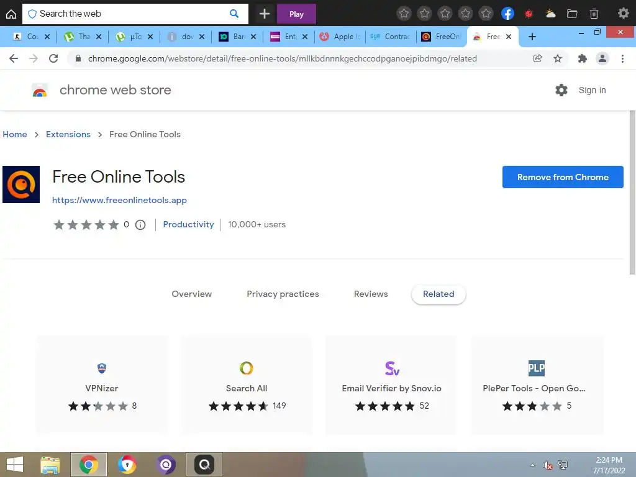Click Extensions breadcrumb link
The height and width of the screenshot is (477, 636).
(x=68, y=134)
